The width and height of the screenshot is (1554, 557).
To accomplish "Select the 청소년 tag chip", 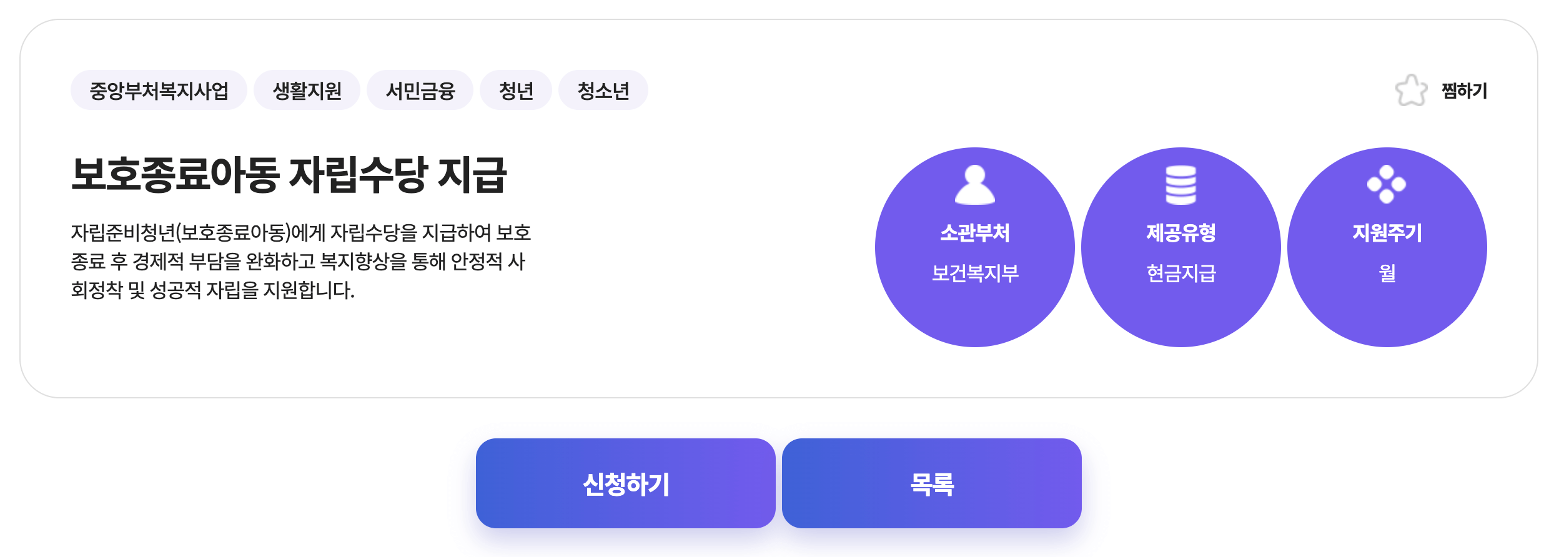I will 603,90.
